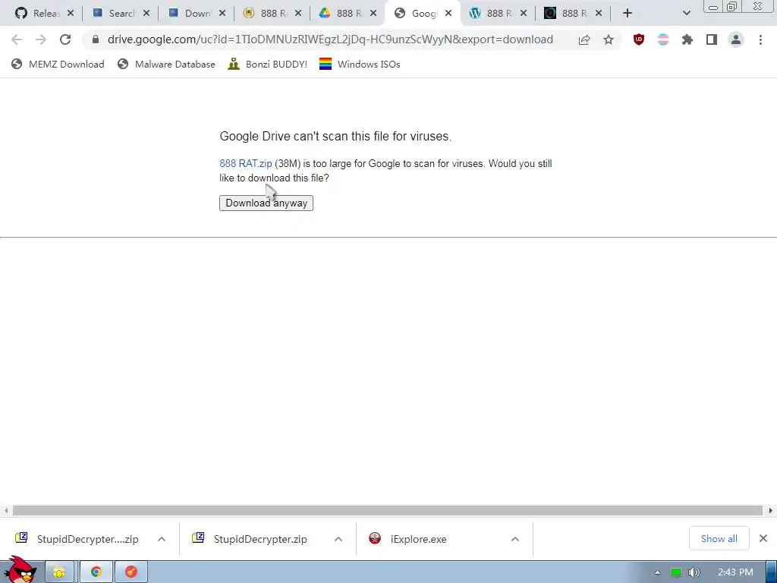
Task: Click the green tray status icon
Action: tap(676, 572)
